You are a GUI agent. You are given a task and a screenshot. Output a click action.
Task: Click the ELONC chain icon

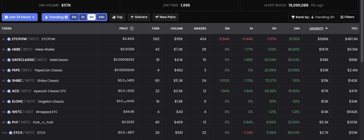(x=9, y=102)
